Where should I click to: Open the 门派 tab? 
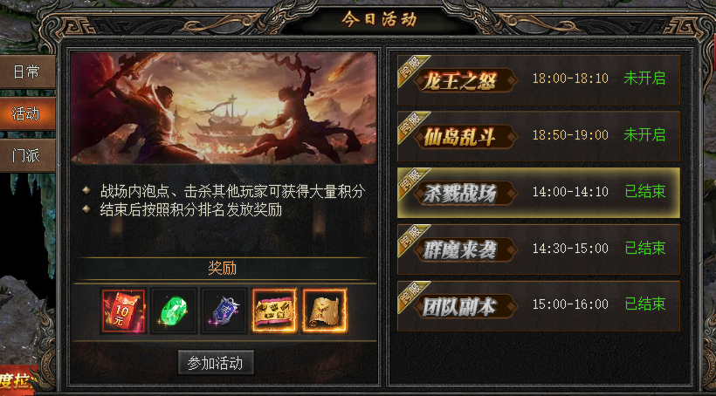click(x=27, y=155)
